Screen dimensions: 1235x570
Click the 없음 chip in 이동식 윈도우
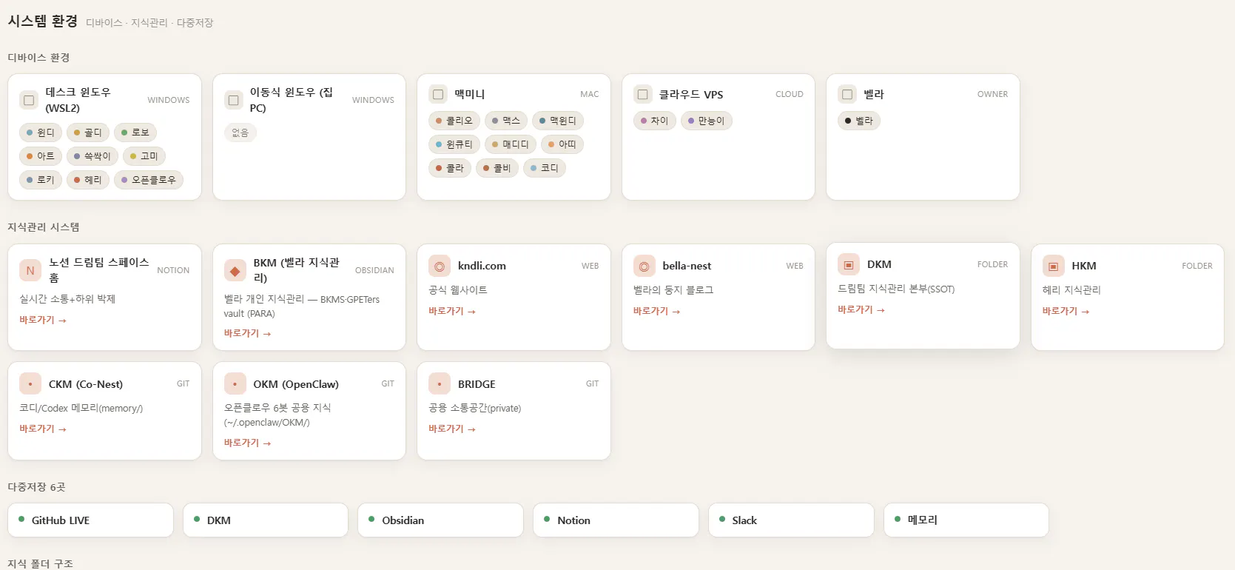(240, 133)
